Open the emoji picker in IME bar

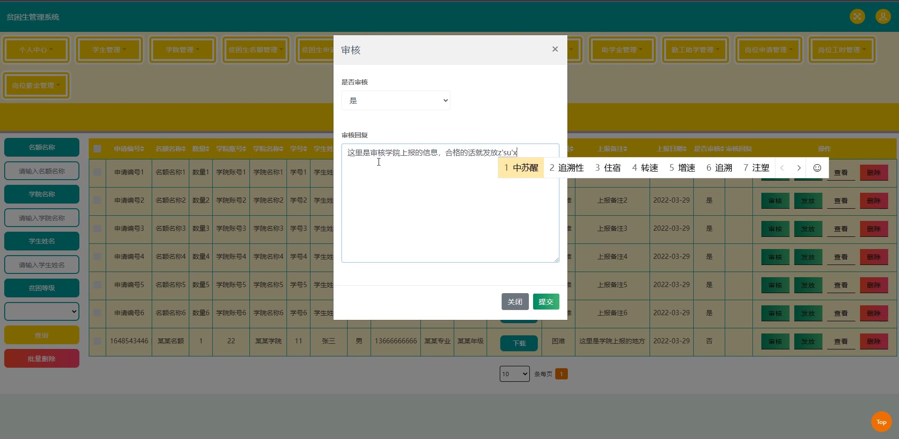pyautogui.click(x=817, y=168)
